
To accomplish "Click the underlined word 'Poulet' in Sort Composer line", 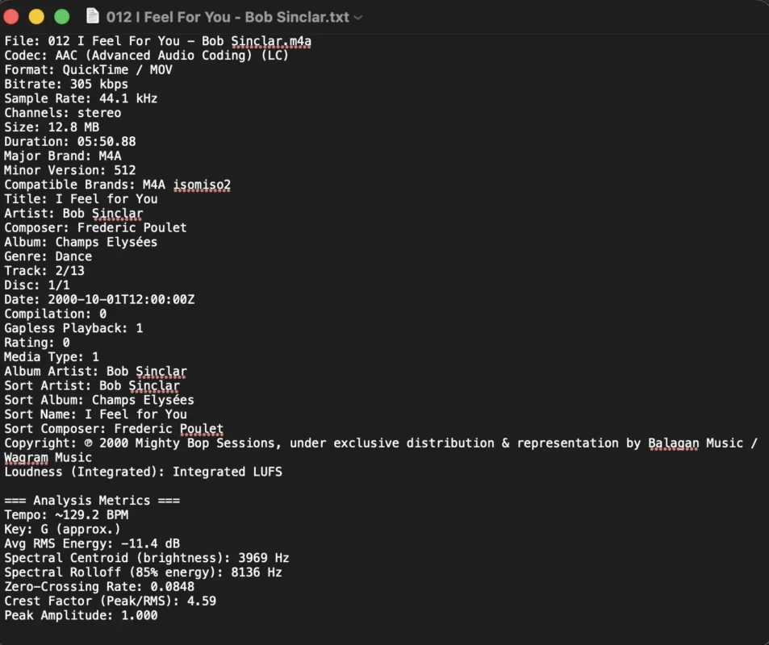I will (201, 429).
